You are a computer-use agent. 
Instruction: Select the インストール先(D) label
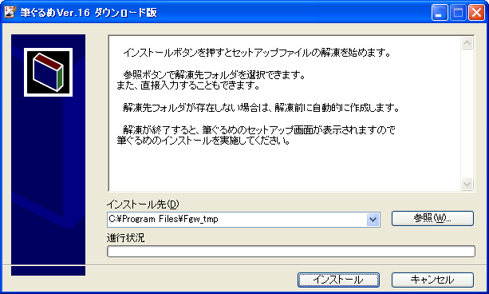(x=143, y=205)
